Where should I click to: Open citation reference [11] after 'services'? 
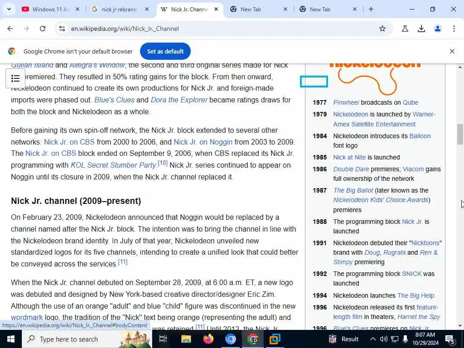tap(123, 262)
